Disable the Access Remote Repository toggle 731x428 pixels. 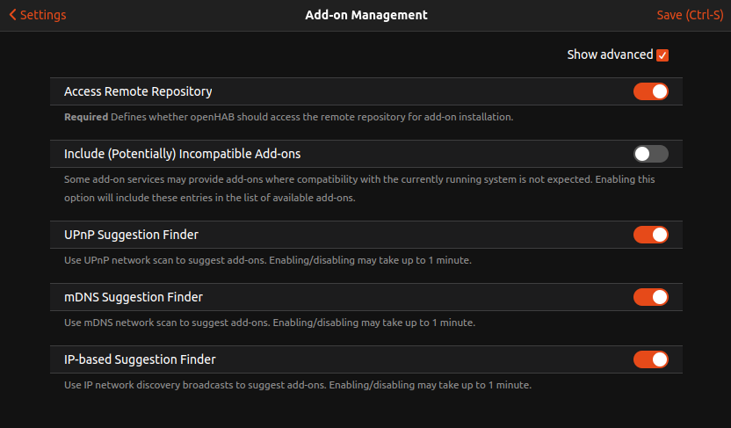click(x=651, y=91)
